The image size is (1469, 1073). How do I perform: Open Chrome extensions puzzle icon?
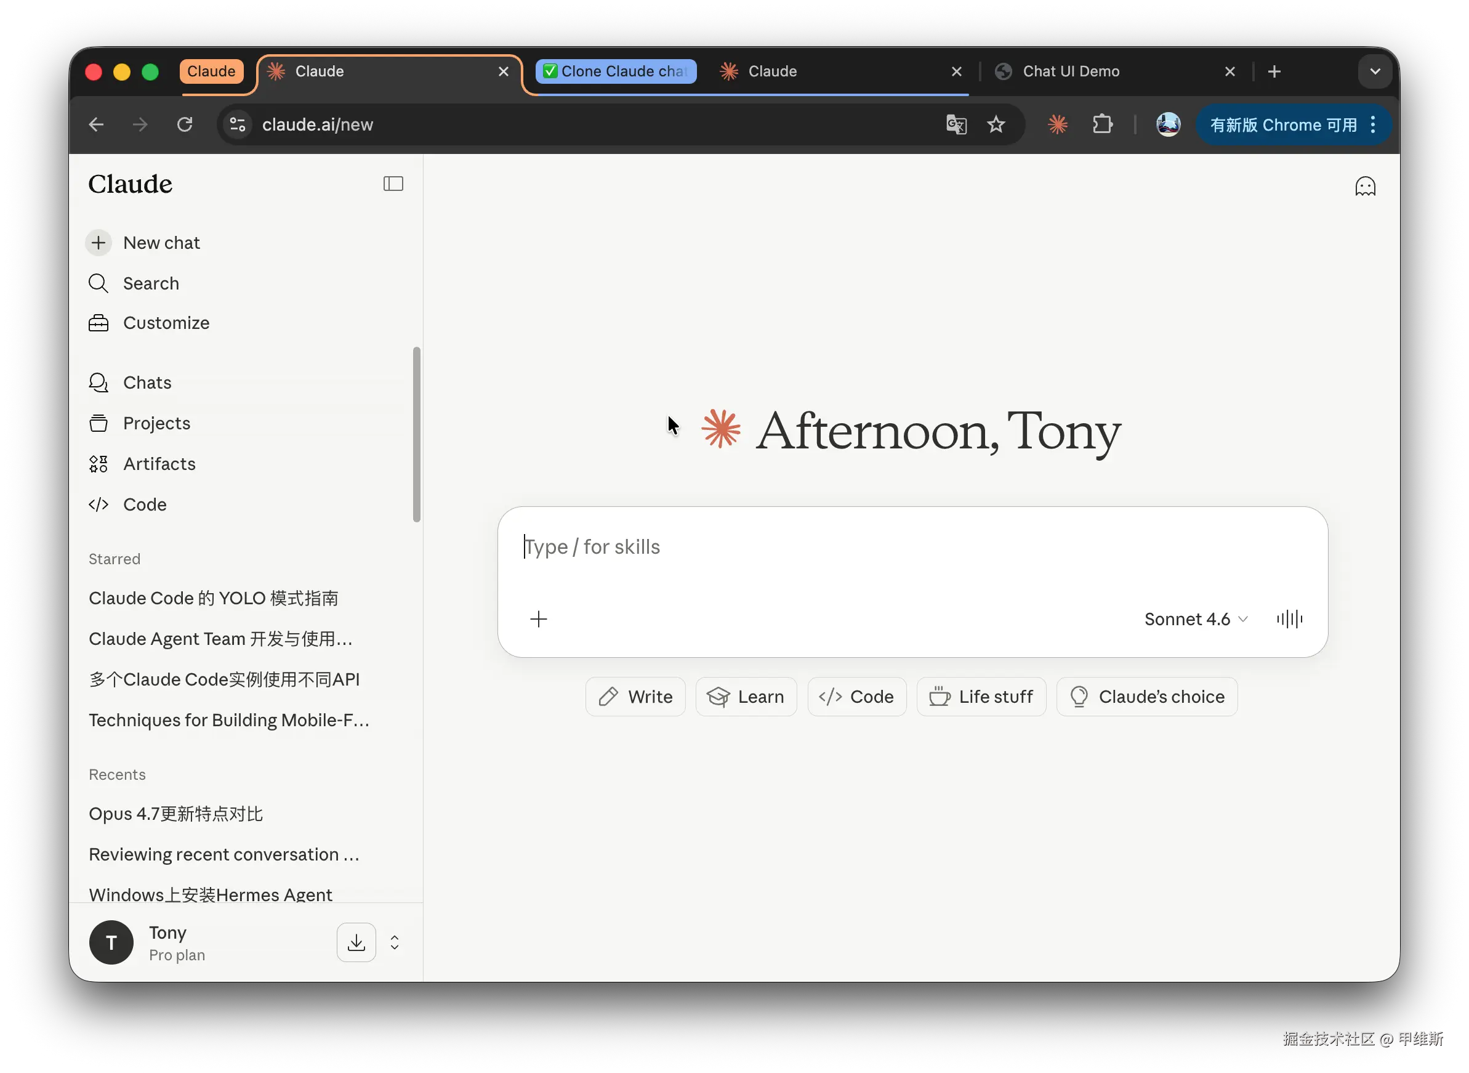point(1102,124)
